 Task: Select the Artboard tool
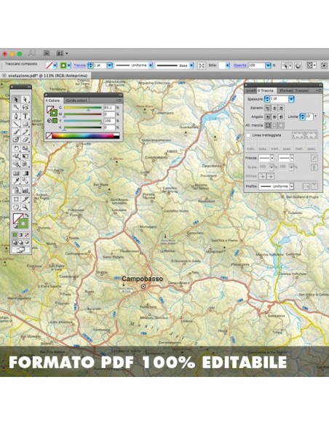click(x=16, y=199)
